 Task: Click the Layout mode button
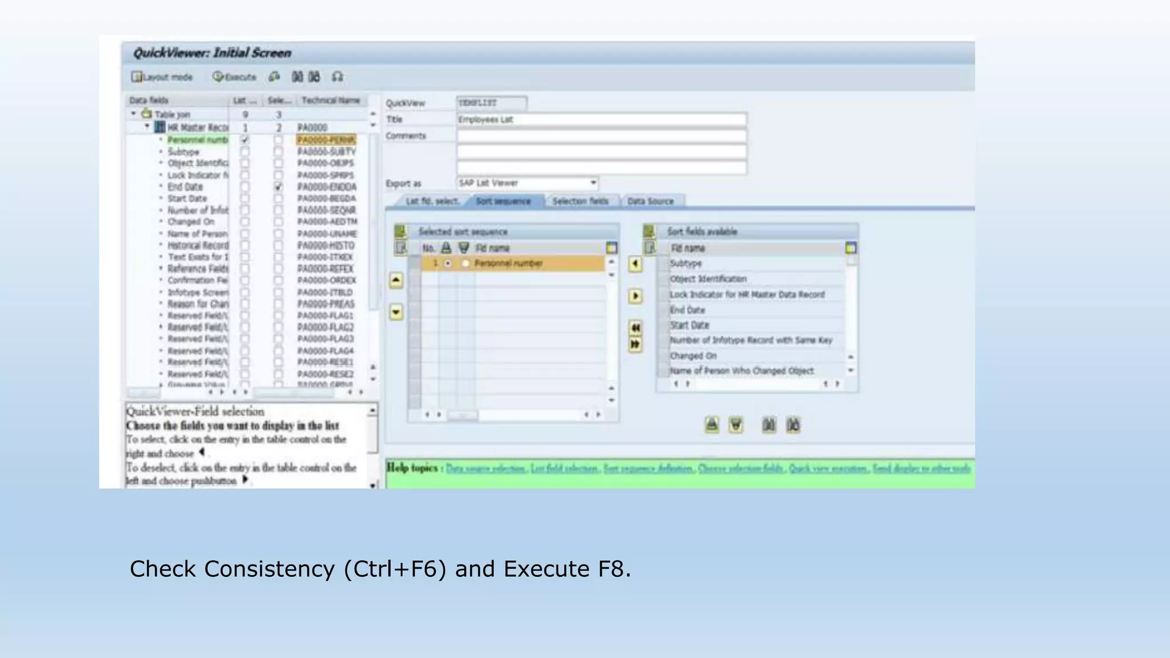(x=162, y=77)
